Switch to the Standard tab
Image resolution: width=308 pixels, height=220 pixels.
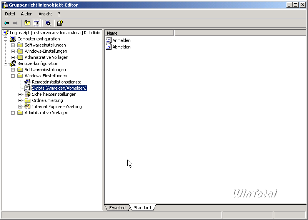pos(142,208)
